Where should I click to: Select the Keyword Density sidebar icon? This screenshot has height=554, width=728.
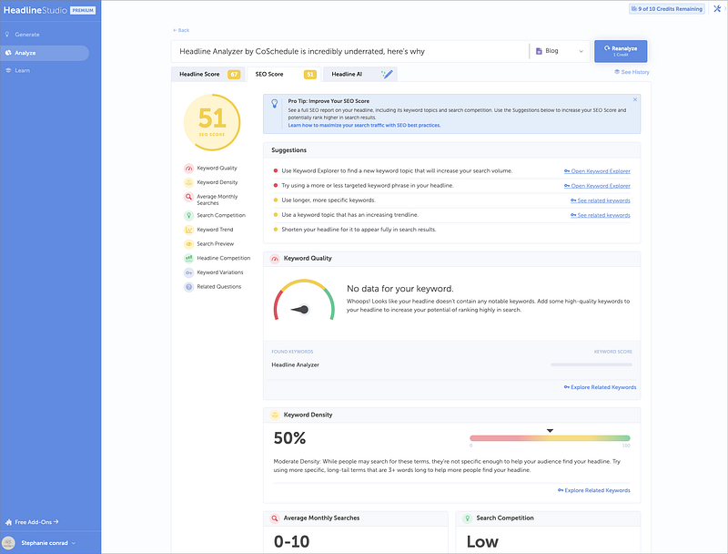[188, 182]
